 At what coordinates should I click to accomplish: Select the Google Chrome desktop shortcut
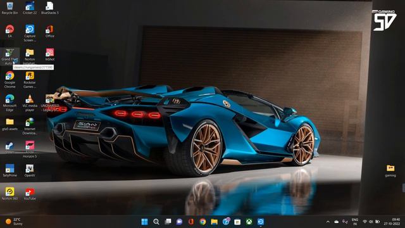coord(10,80)
